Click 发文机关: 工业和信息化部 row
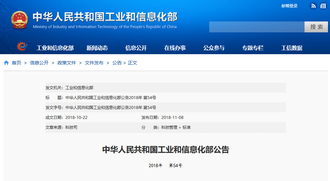Image resolution: width=330 pixels, height=181 pixels. click(165, 88)
